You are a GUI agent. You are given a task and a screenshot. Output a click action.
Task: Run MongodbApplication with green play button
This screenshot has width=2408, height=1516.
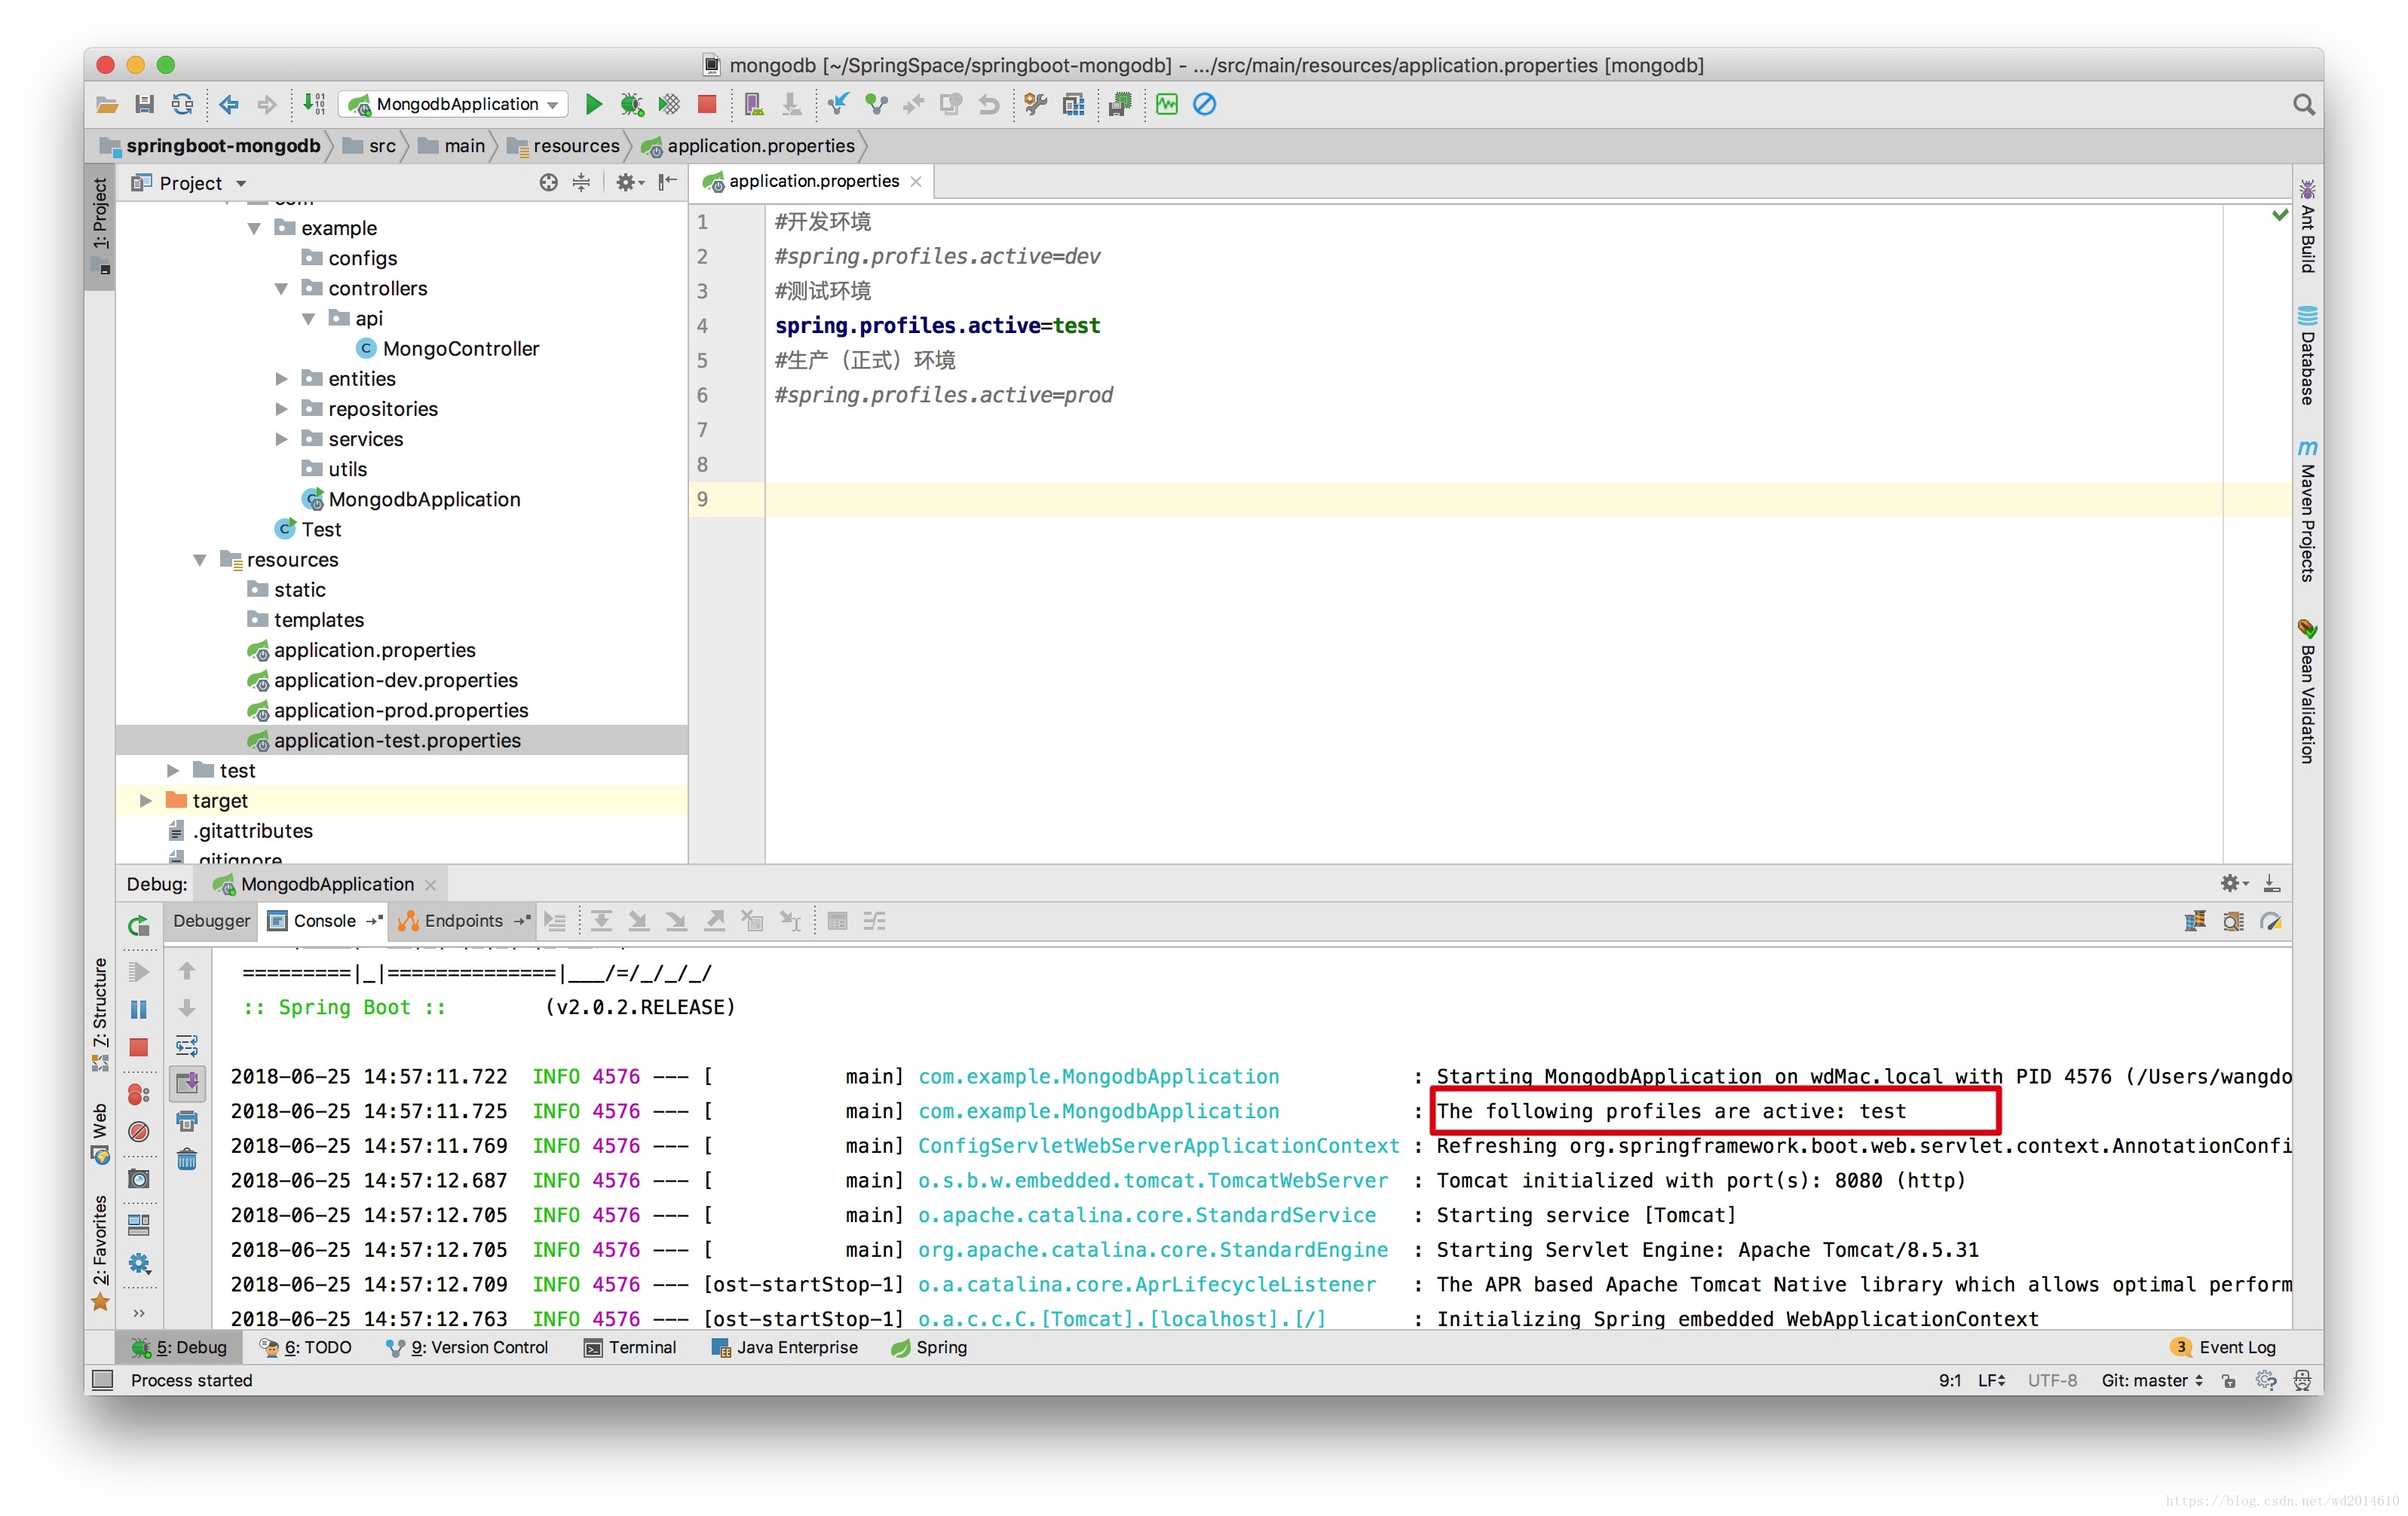coord(593,104)
